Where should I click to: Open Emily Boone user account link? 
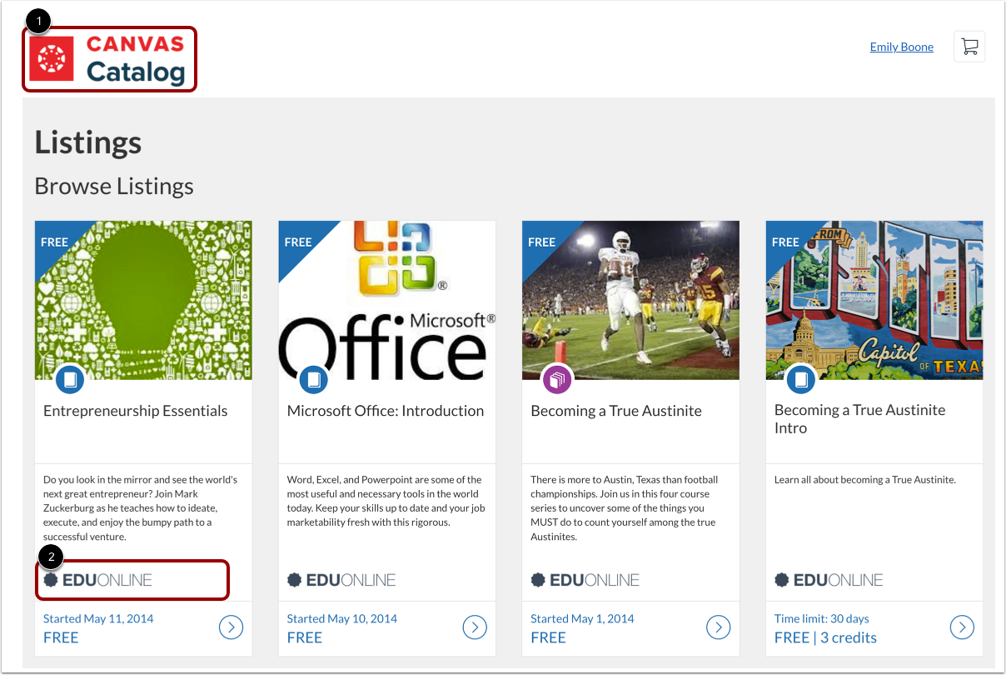[902, 47]
